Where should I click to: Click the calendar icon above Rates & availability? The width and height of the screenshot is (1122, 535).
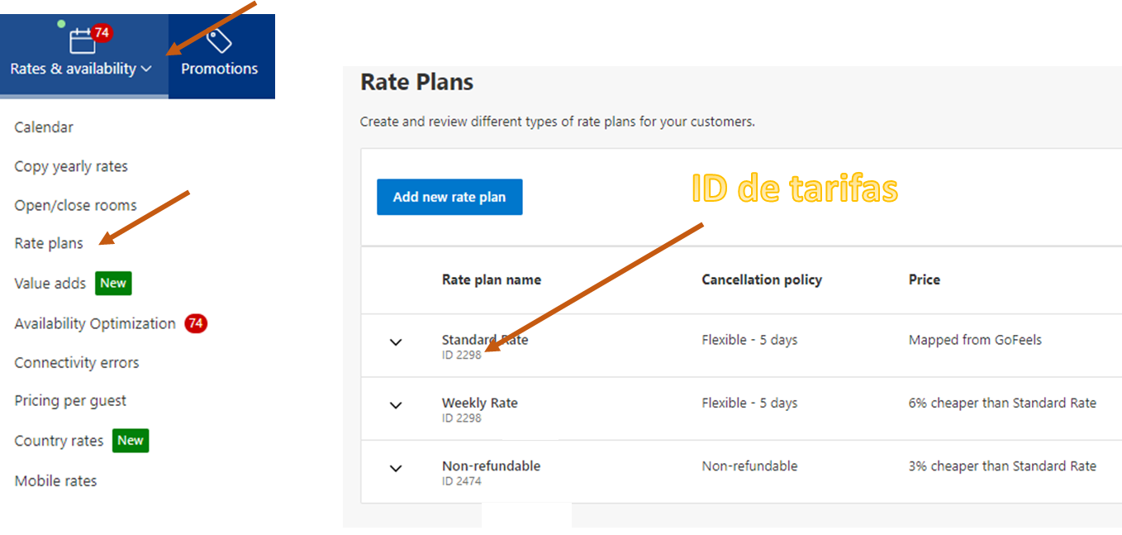click(x=82, y=41)
